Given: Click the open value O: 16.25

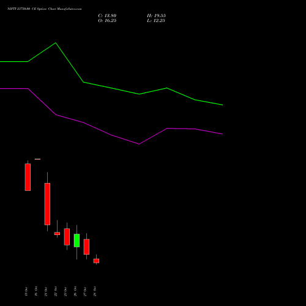Looking at the screenshot, I should (x=107, y=21).
